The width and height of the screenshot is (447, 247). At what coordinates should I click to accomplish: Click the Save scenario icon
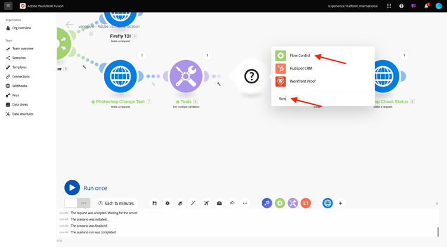pyautogui.click(x=154, y=203)
